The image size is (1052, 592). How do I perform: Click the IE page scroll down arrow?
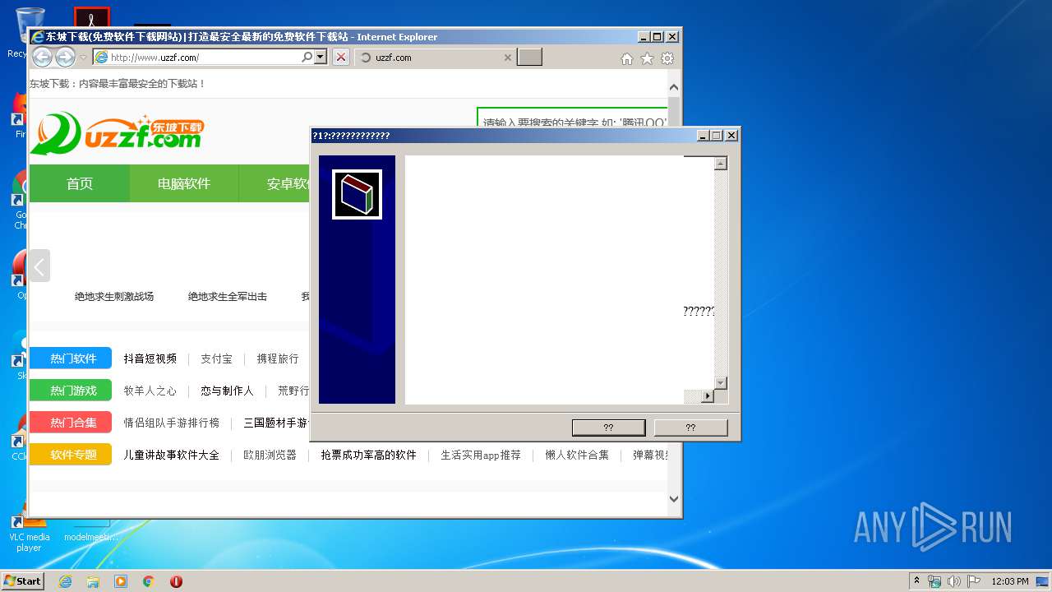tap(674, 498)
